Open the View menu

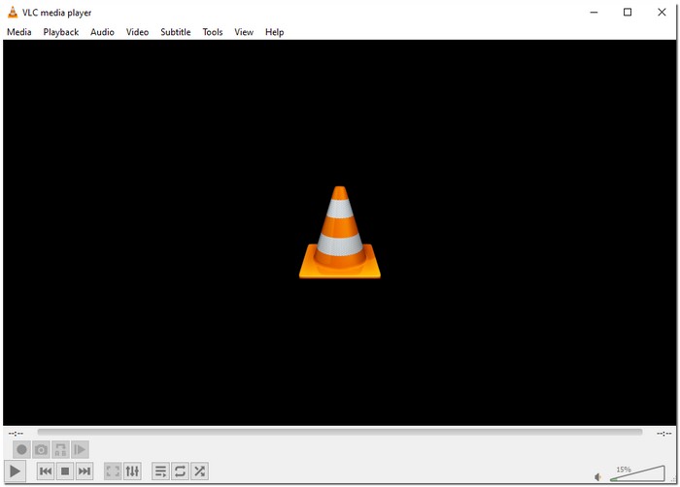[x=244, y=32]
